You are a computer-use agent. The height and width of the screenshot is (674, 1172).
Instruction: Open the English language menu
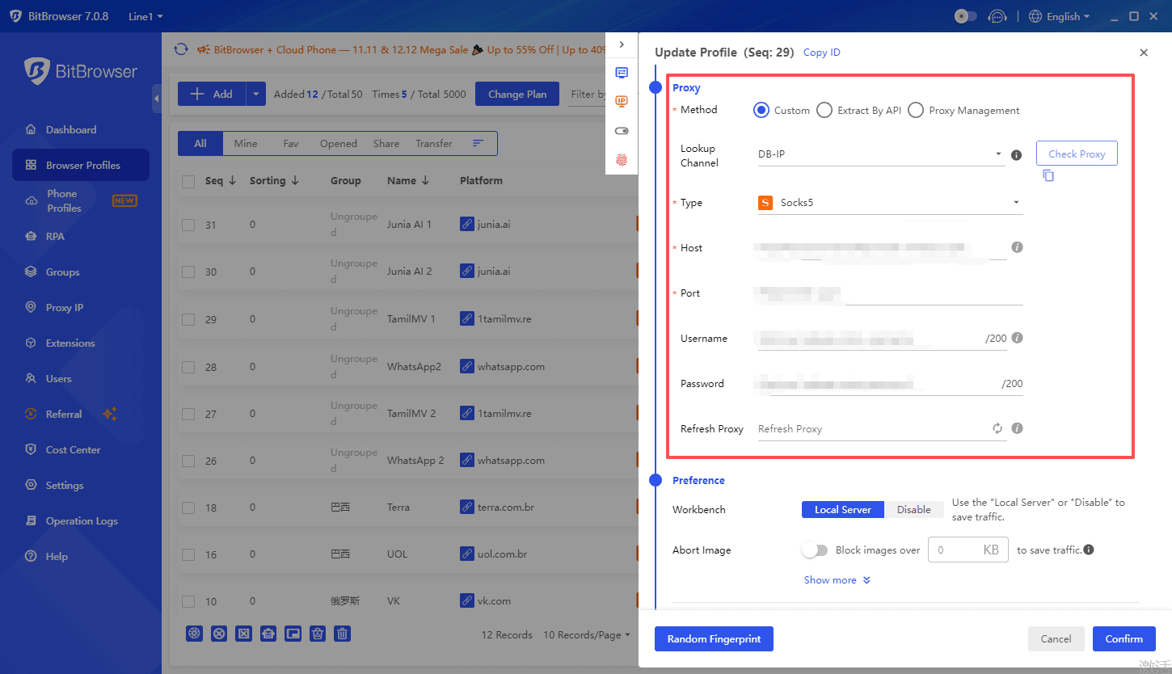coord(1059,16)
